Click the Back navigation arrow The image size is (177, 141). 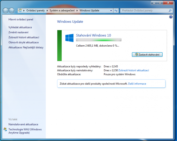5,11
